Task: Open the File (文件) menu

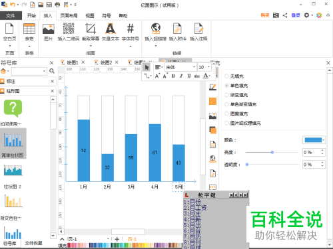Action: pos(11,15)
